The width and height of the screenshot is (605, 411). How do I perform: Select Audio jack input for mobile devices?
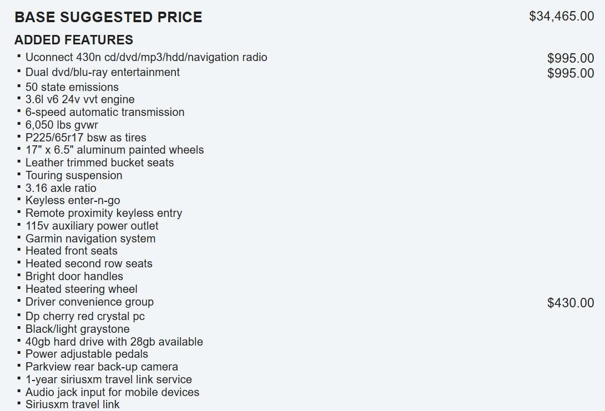(112, 392)
